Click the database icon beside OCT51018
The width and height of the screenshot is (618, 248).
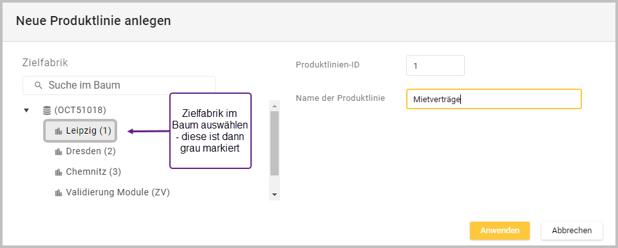47,111
